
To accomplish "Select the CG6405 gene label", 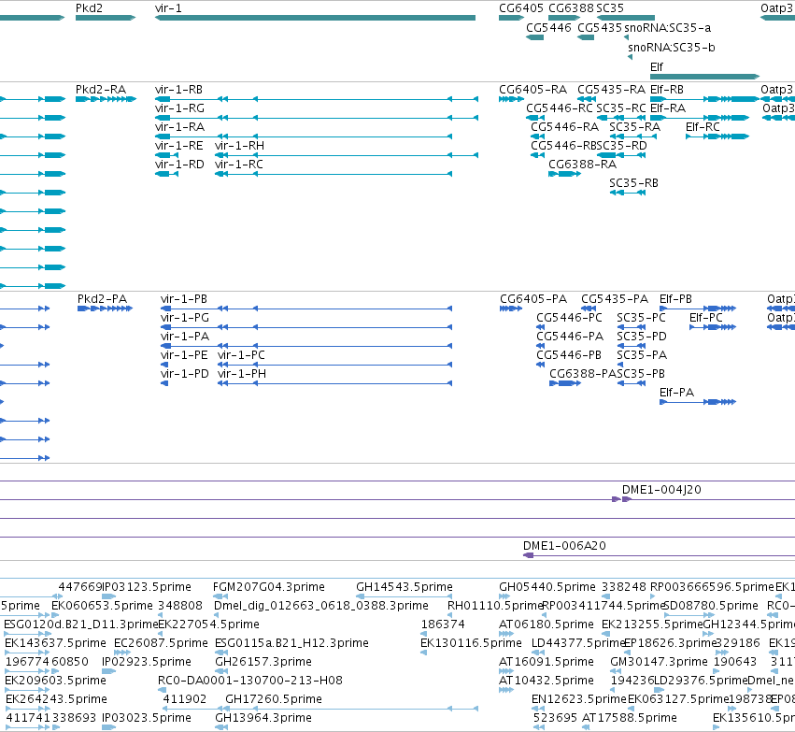I will click(520, 8).
